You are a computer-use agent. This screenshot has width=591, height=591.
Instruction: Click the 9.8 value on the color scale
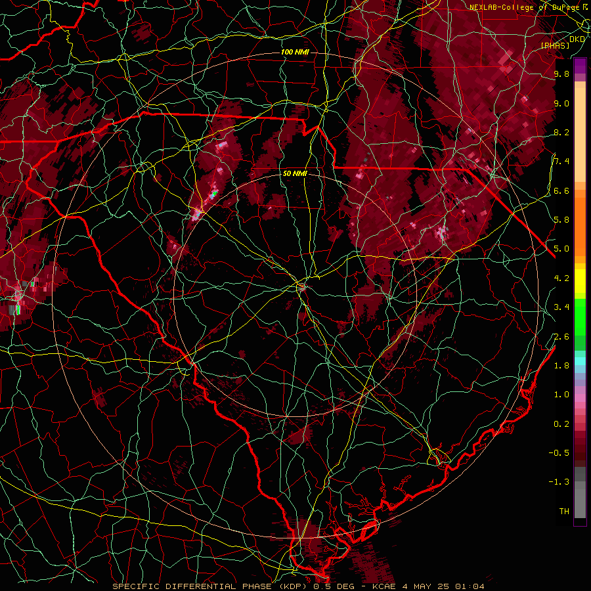(561, 74)
